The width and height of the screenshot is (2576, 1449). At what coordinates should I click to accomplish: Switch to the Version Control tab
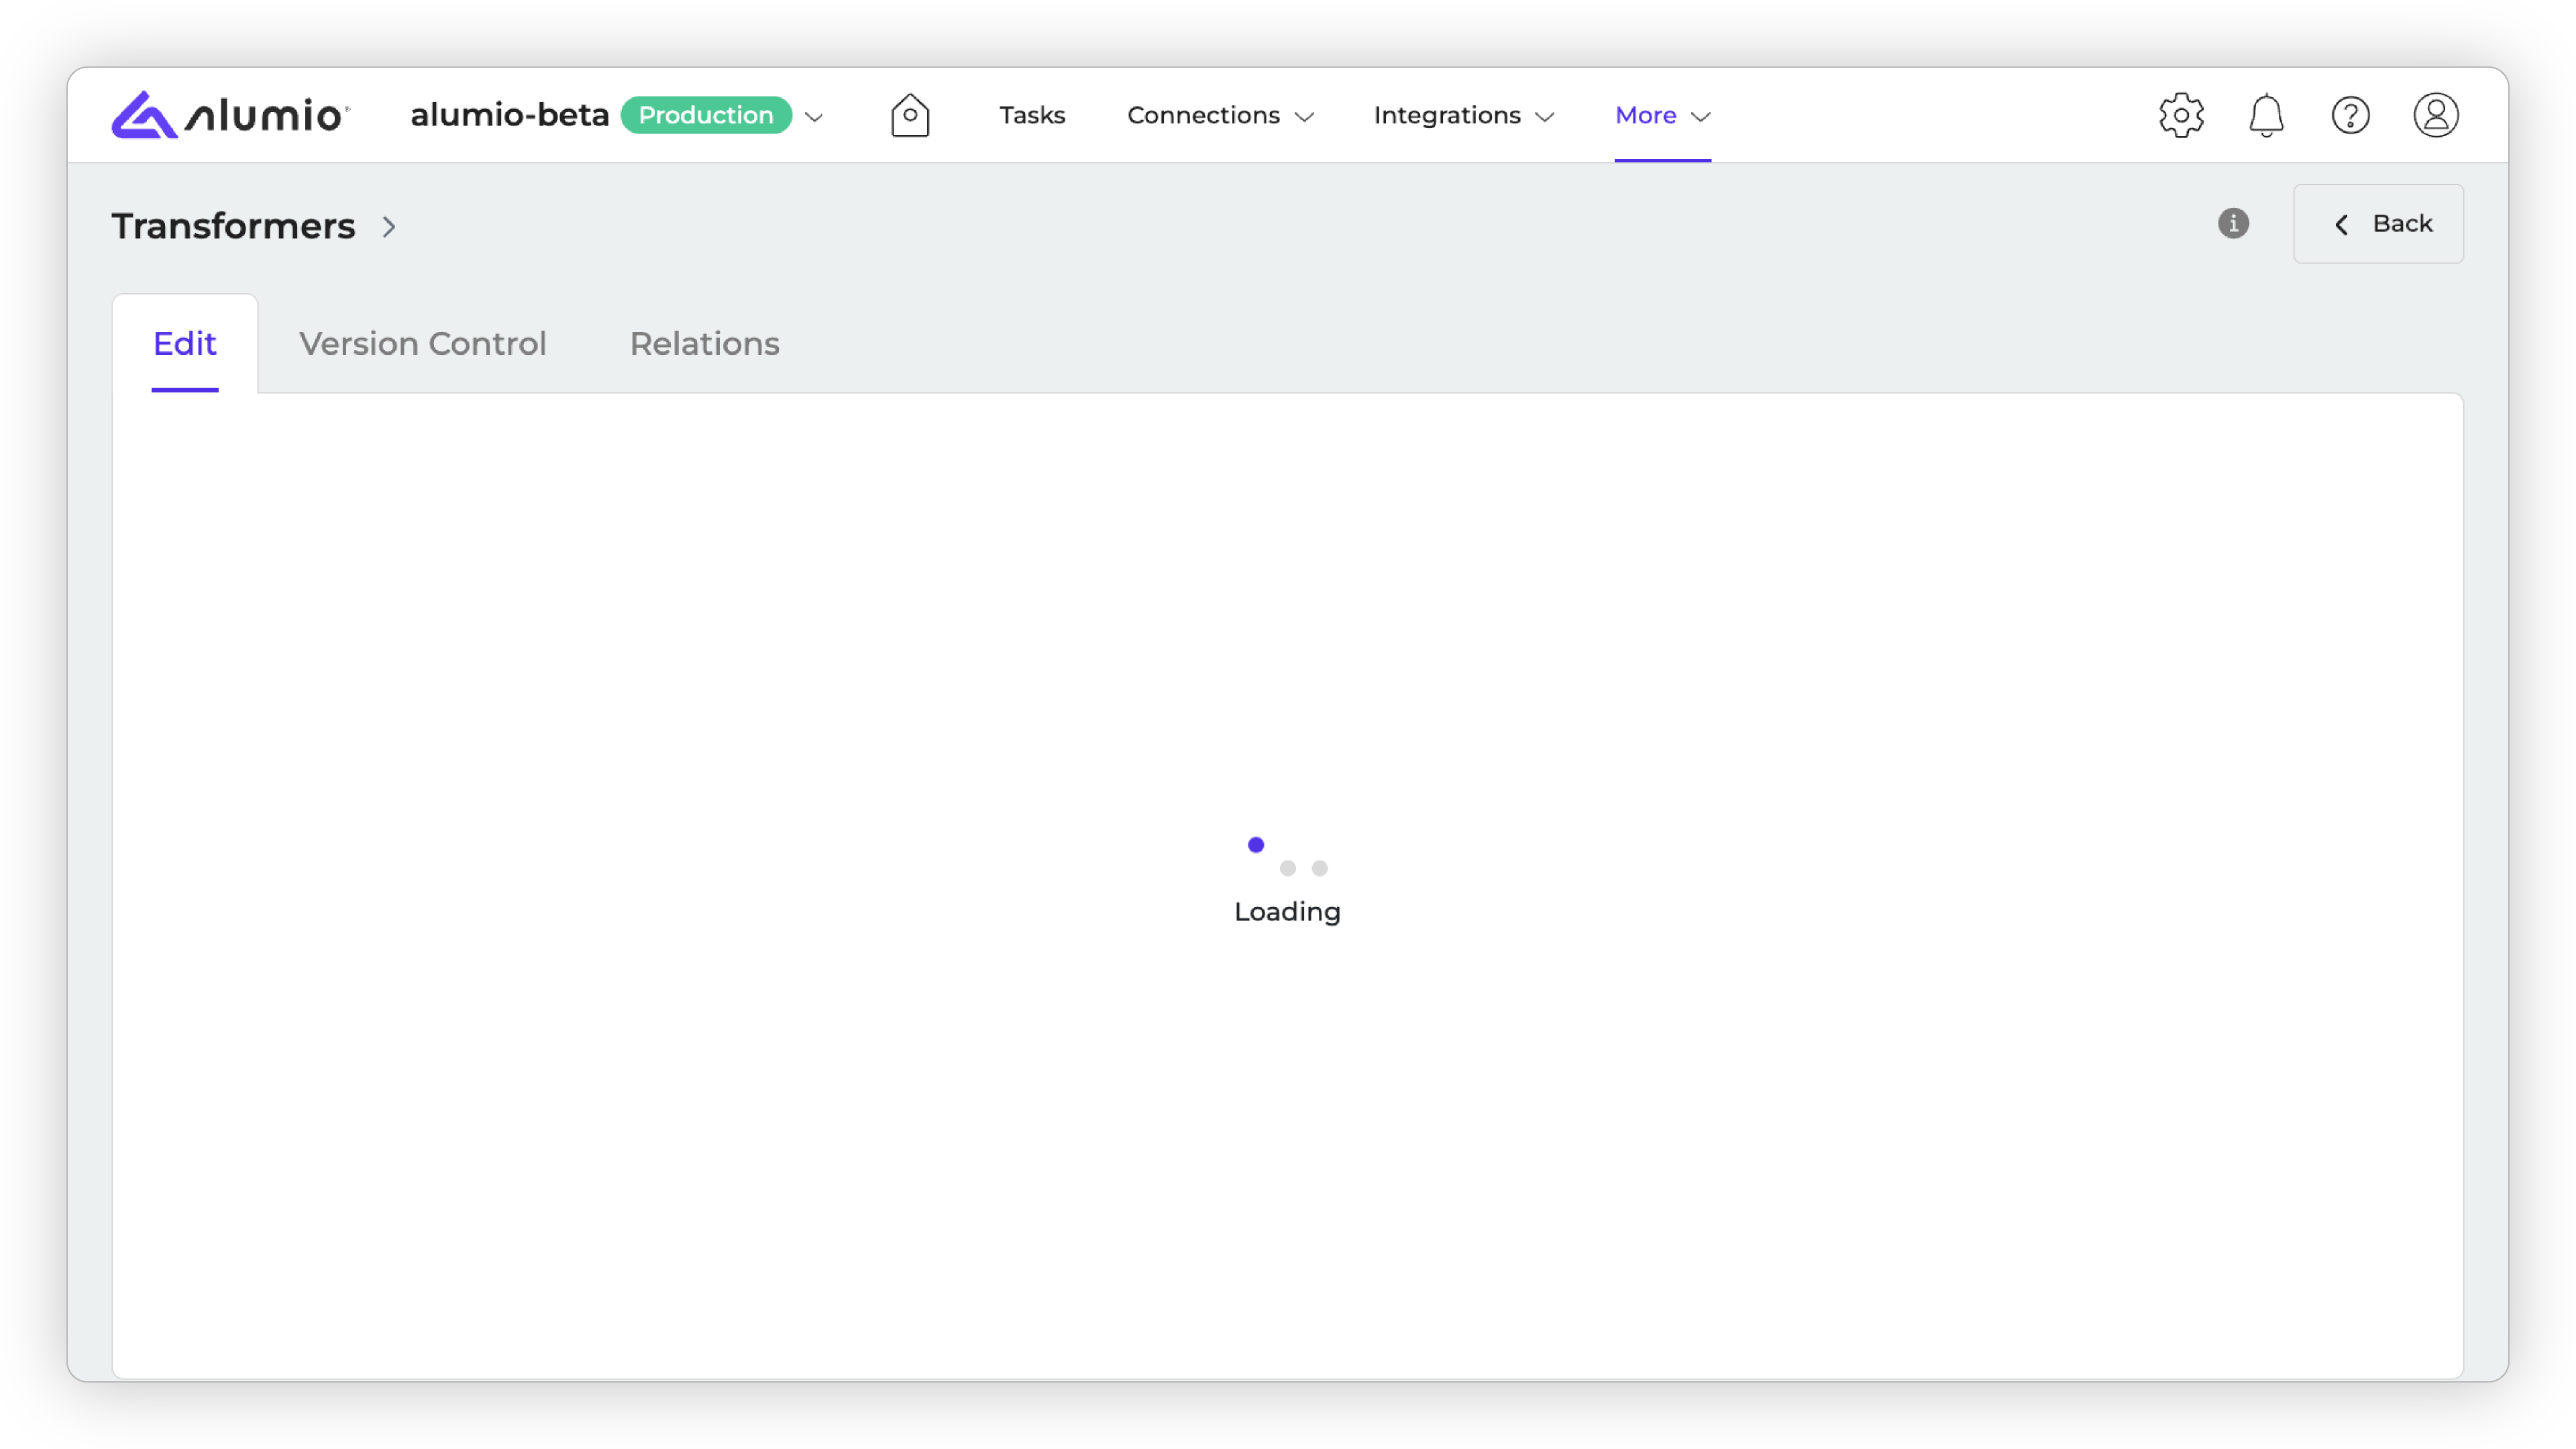[422, 343]
